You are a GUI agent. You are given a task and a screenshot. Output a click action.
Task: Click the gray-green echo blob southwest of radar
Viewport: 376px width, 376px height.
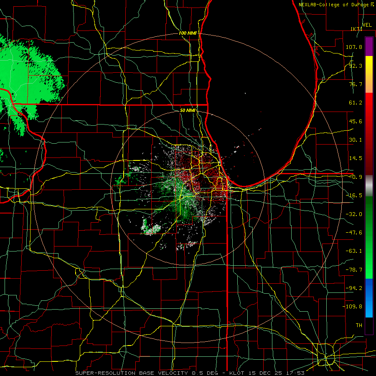click(151, 228)
